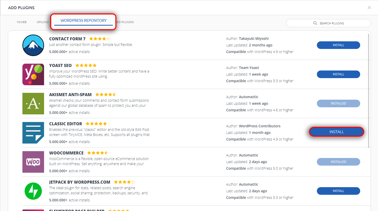
Task: Click author name Team Yoast
Action: click(249, 68)
